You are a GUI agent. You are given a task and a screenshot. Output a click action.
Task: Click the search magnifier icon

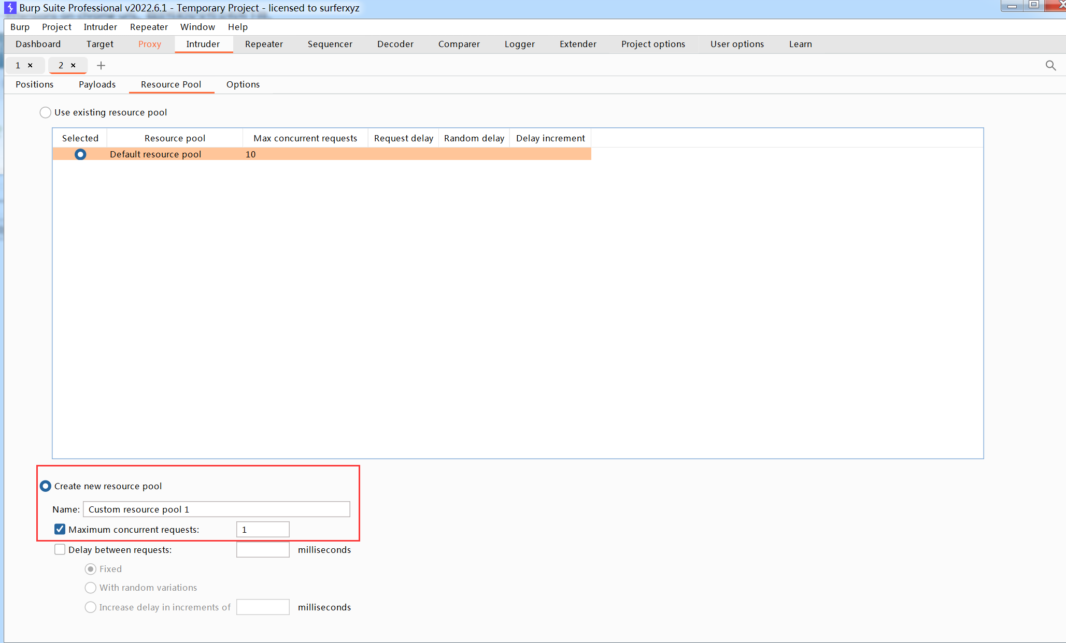coord(1050,65)
